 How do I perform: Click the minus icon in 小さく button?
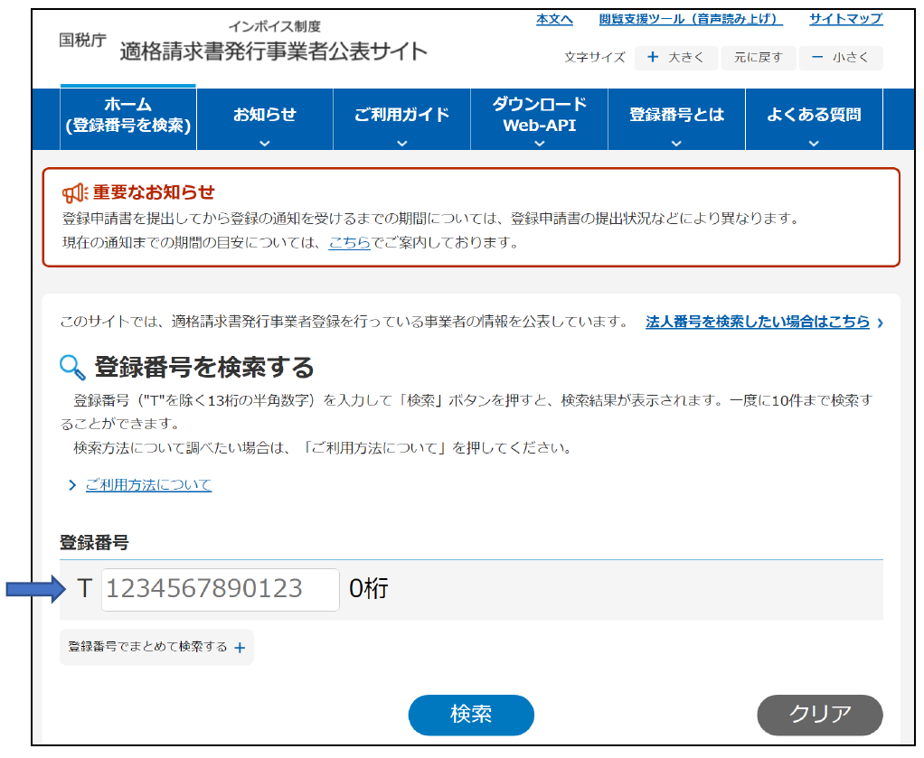click(816, 57)
